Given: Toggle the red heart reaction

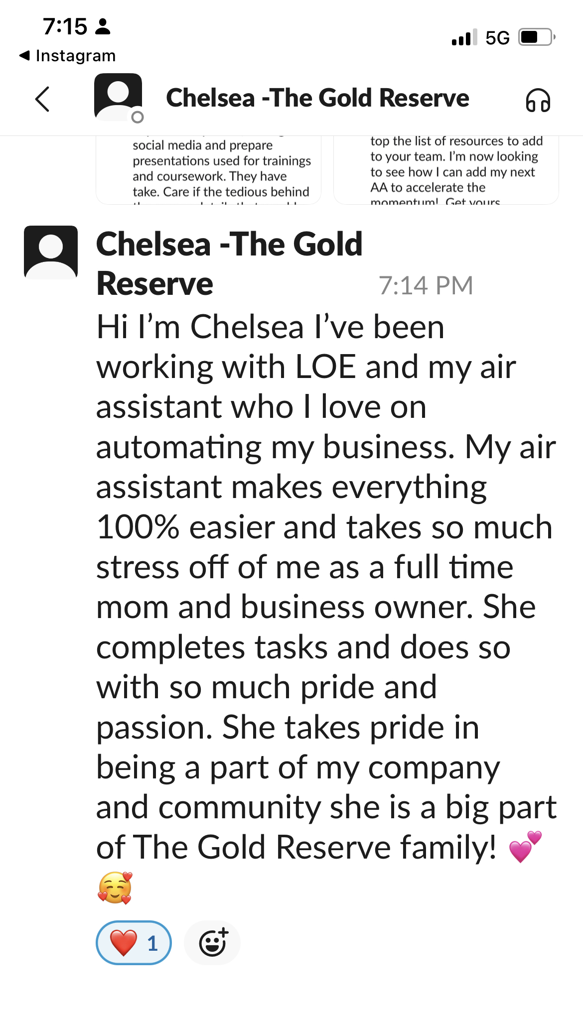Looking at the screenshot, I should (x=134, y=942).
